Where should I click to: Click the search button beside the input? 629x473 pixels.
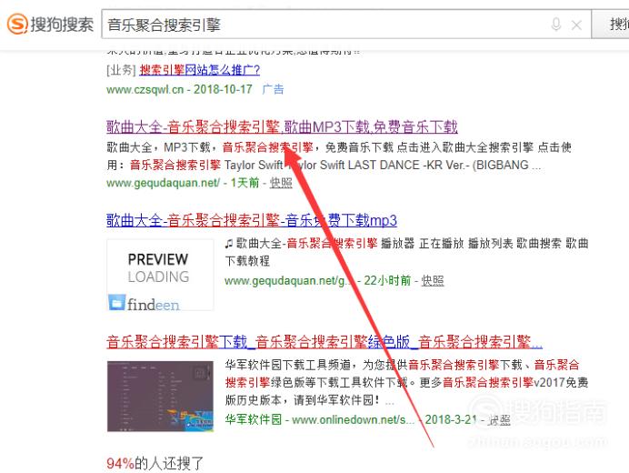coord(611,25)
